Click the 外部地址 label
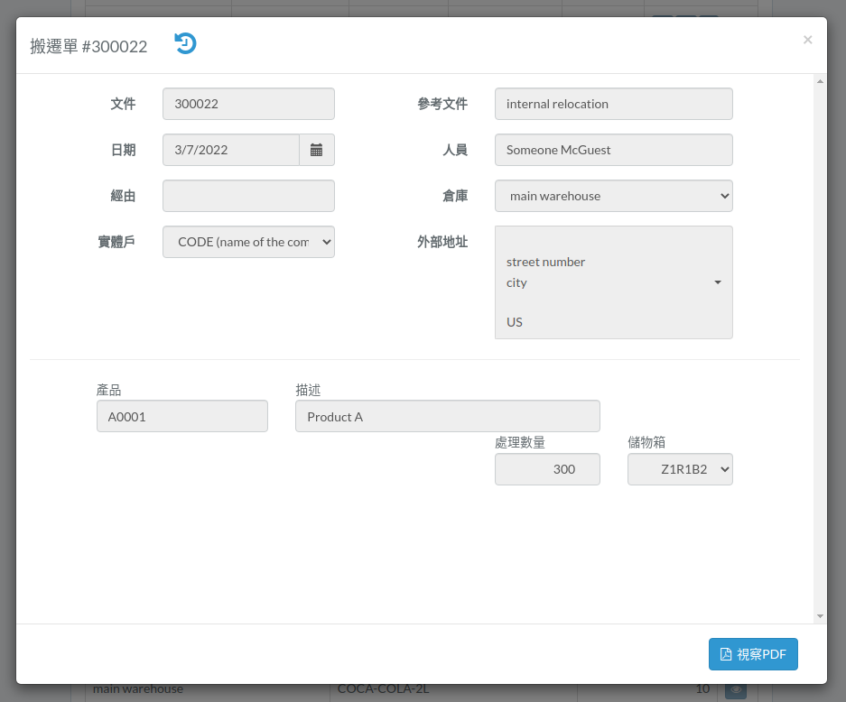The height and width of the screenshot is (702, 846). point(442,242)
